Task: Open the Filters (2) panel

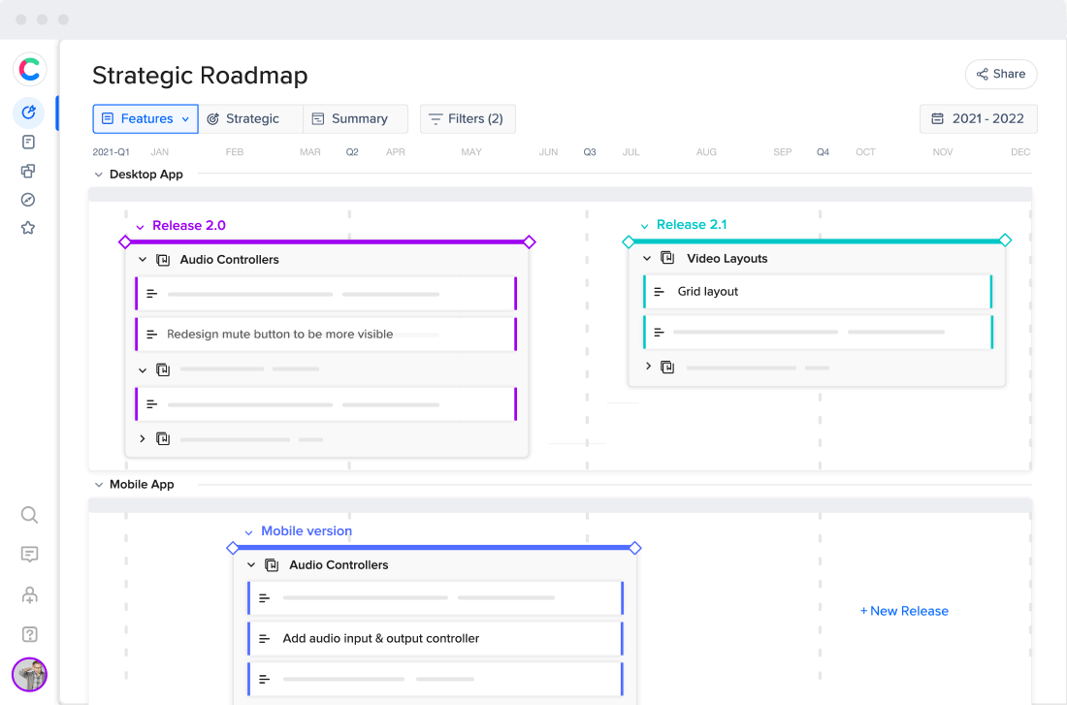Action: pyautogui.click(x=468, y=118)
